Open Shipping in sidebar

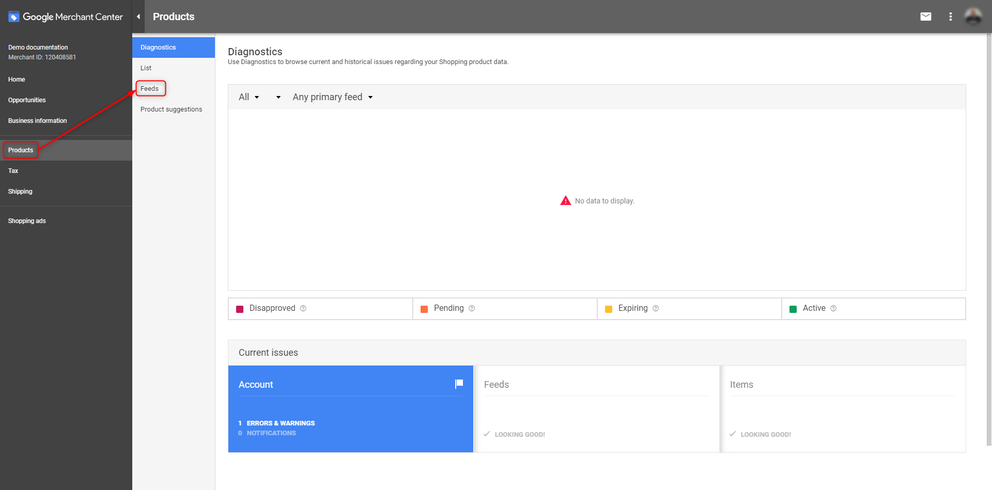point(20,192)
